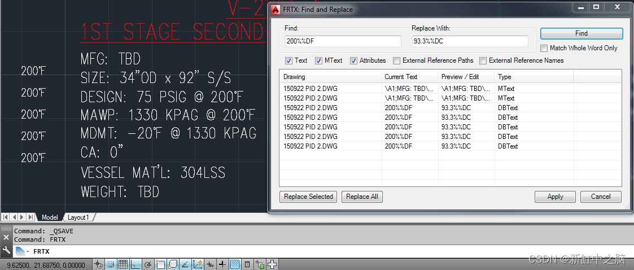The image size is (634, 270).
Task: Check External Reference Paths option
Action: (397, 60)
